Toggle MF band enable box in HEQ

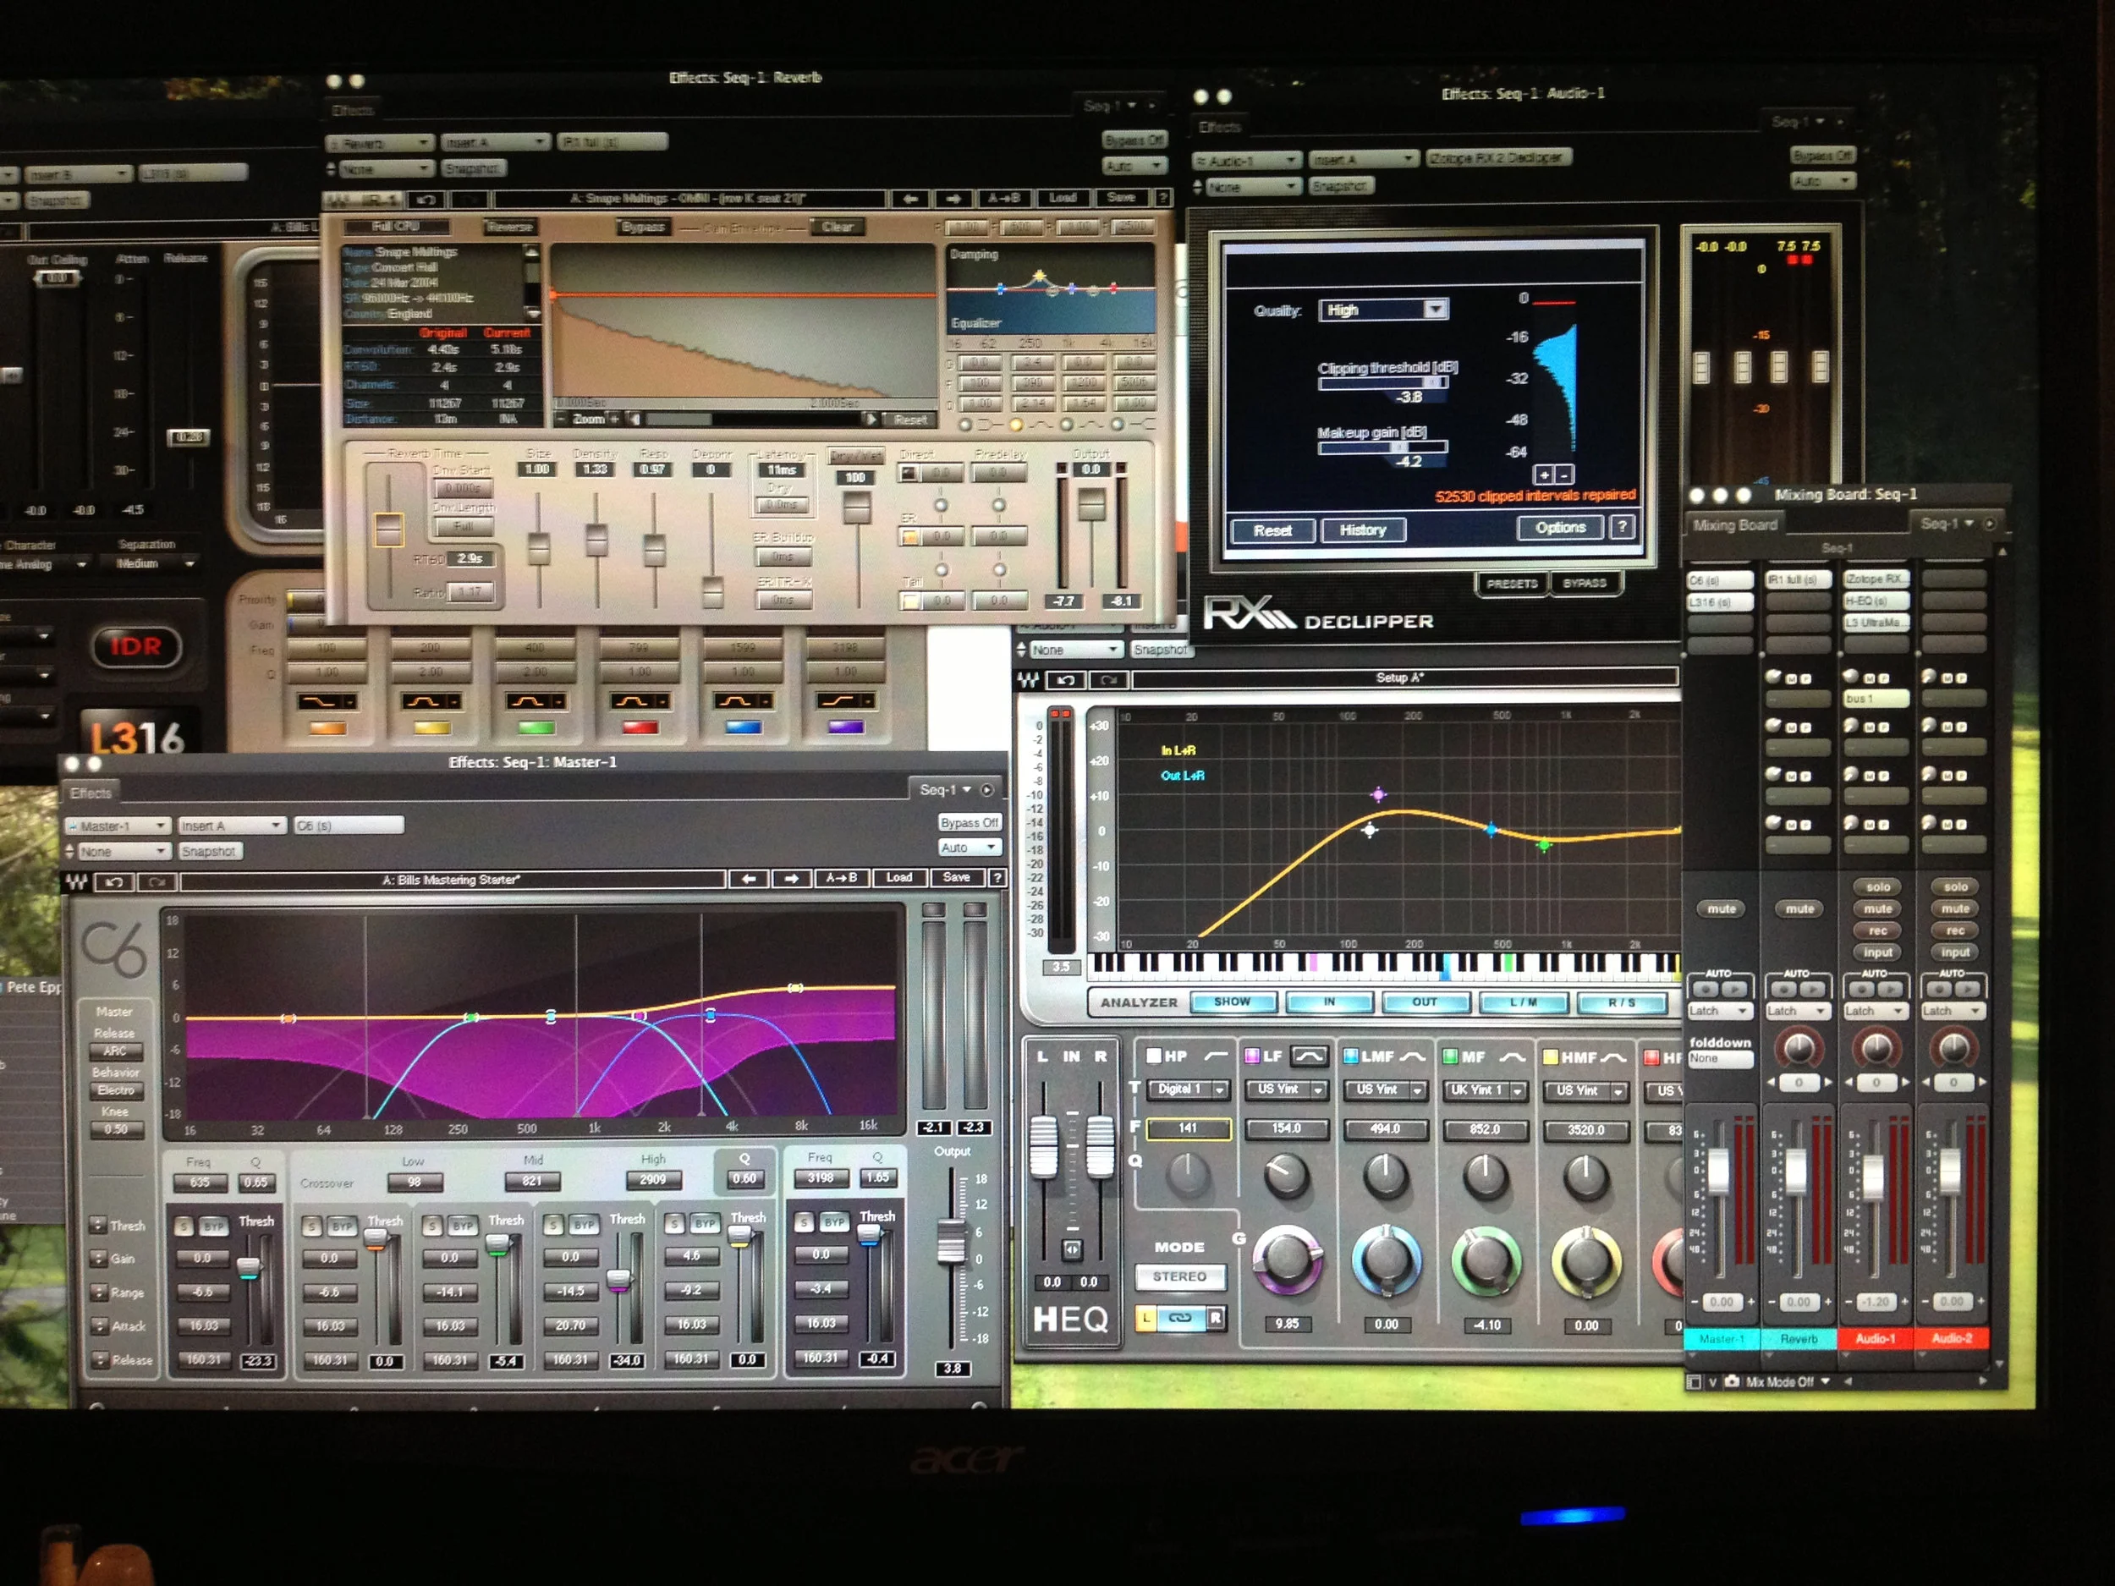tap(1451, 1057)
